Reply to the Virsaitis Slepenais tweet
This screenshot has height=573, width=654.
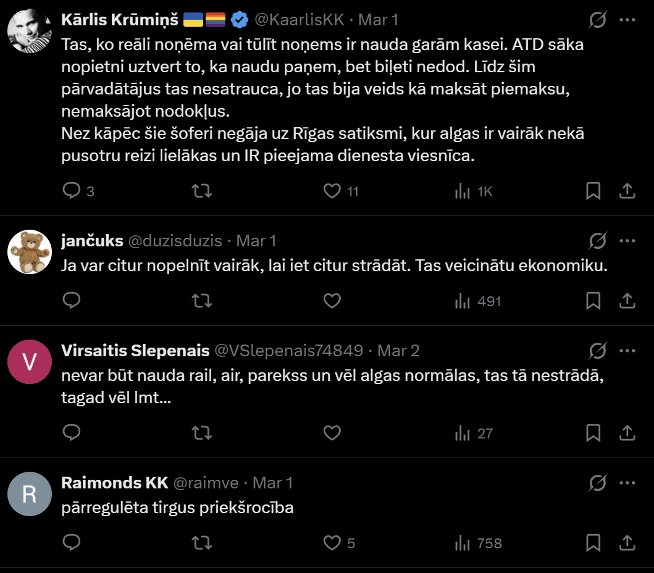point(72,432)
